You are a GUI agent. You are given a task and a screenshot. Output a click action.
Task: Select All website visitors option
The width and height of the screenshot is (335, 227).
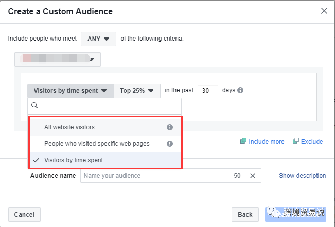[x=69, y=127]
